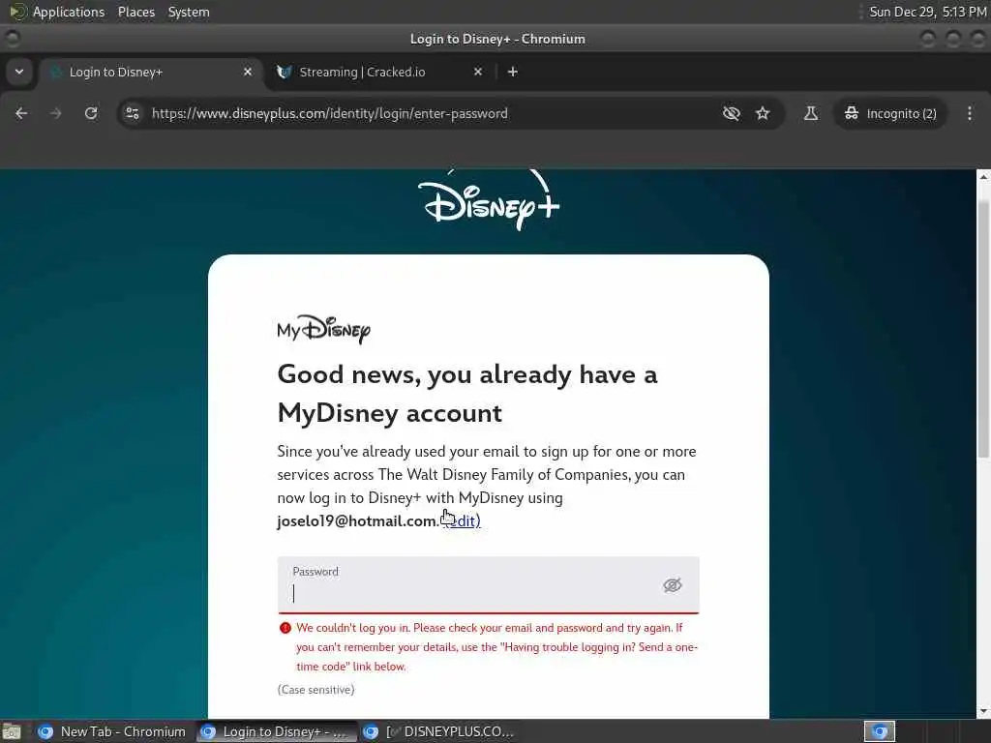Open the Applications menu
Viewport: 991px width, 743px height.
[69, 12]
